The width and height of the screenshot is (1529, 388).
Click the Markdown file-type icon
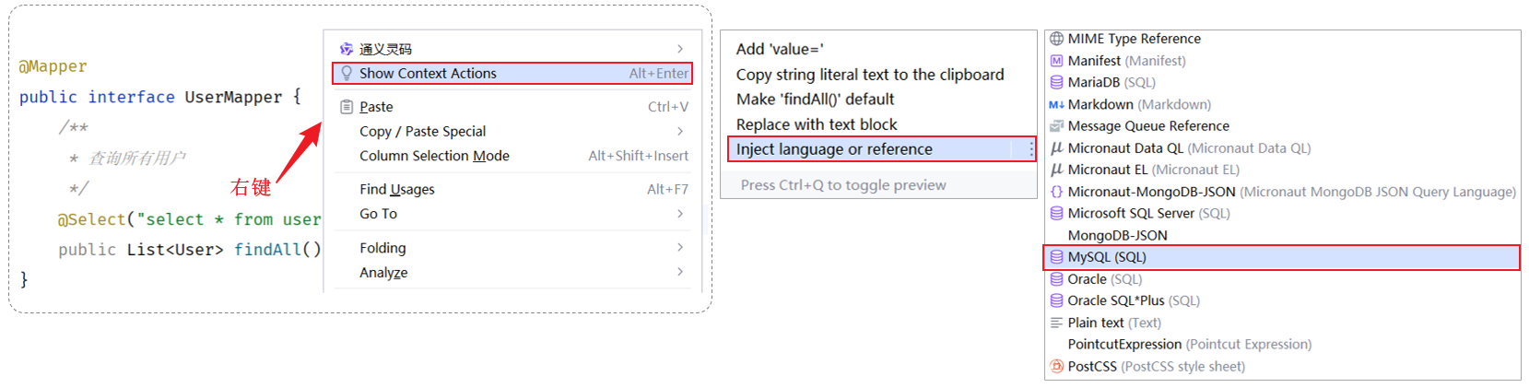point(1056,104)
